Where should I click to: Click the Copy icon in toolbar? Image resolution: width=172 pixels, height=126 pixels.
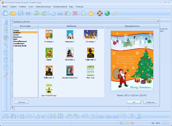[53, 13]
